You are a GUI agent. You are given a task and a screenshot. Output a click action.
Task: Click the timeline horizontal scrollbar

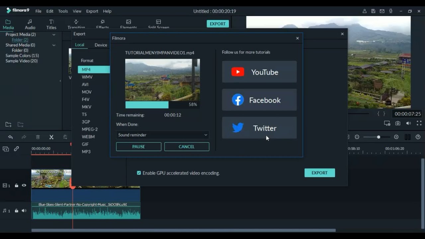tap(184, 230)
